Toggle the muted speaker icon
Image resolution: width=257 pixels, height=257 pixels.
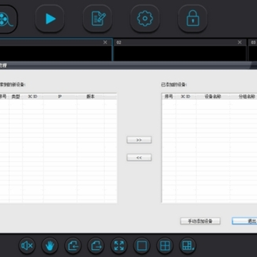click(27, 246)
